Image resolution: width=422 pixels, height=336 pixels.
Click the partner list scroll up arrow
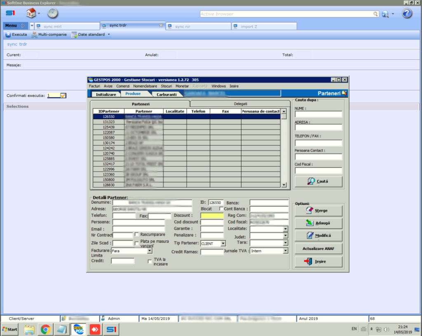[284, 111]
